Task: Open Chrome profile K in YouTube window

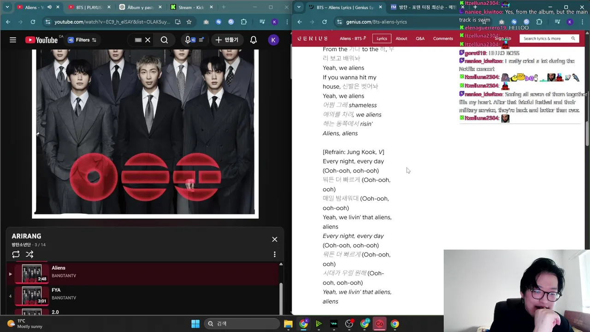Action: 275,22
